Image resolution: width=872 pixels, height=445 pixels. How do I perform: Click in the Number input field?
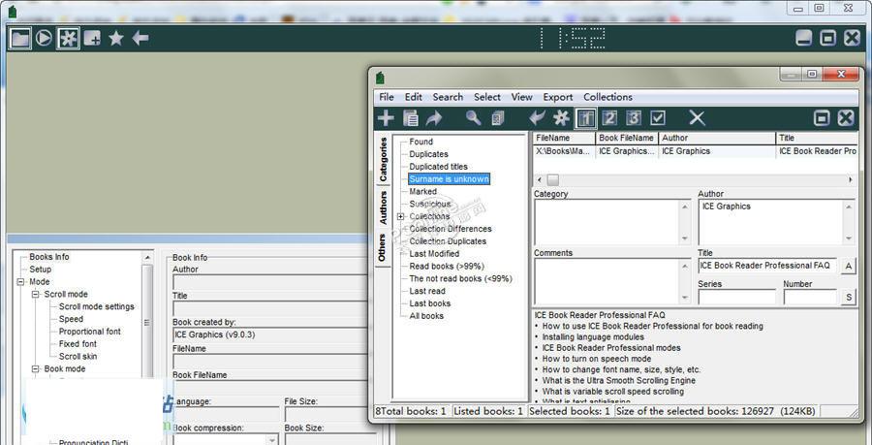pyautogui.click(x=810, y=297)
